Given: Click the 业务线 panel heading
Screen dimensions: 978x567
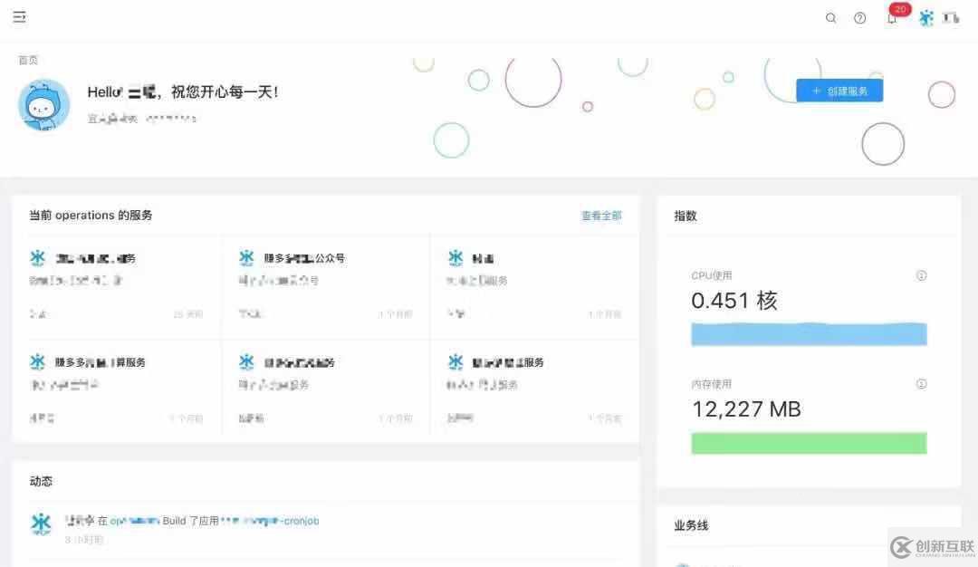Looking at the screenshot, I should point(691,525).
